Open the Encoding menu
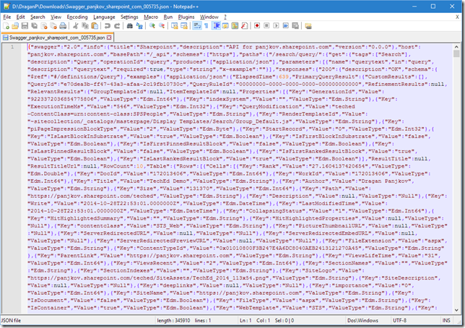Screen dimensions: 465x328 tap(77, 17)
